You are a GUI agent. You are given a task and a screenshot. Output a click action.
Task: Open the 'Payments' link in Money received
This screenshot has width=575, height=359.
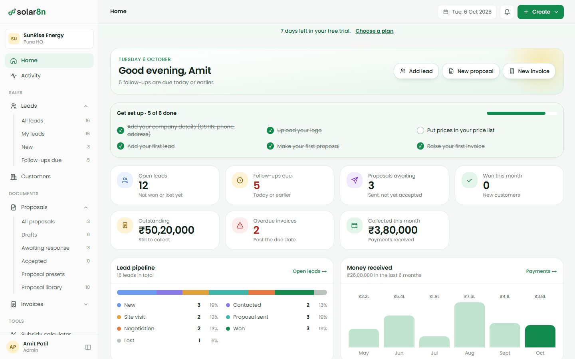click(x=541, y=271)
